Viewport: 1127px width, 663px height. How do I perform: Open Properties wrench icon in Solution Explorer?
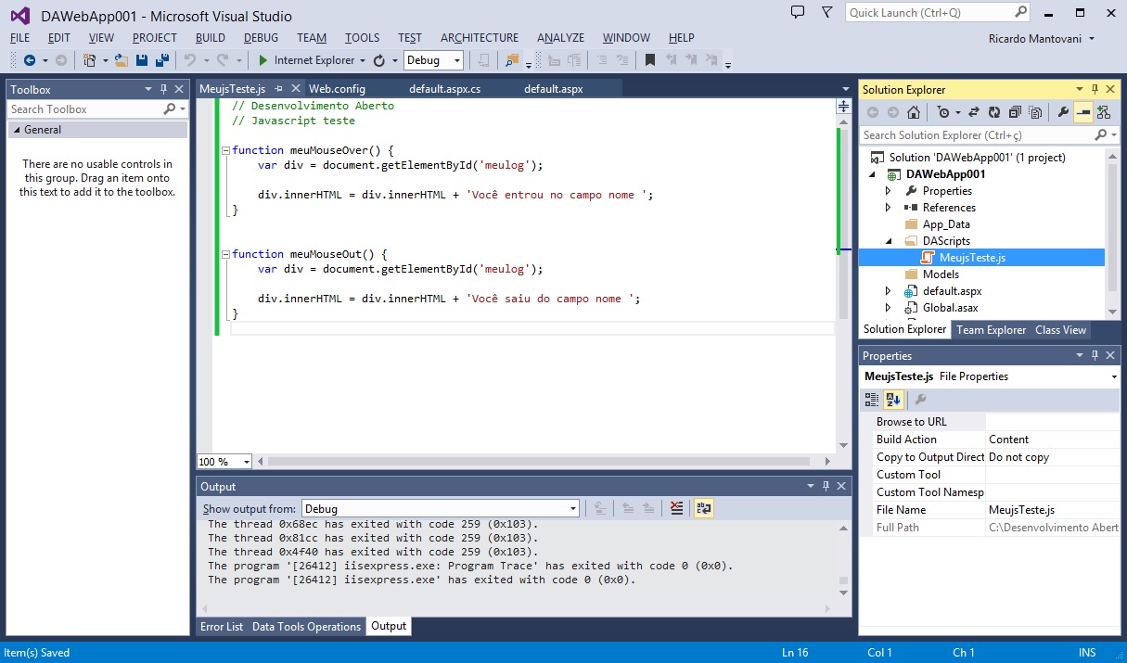coord(1063,112)
